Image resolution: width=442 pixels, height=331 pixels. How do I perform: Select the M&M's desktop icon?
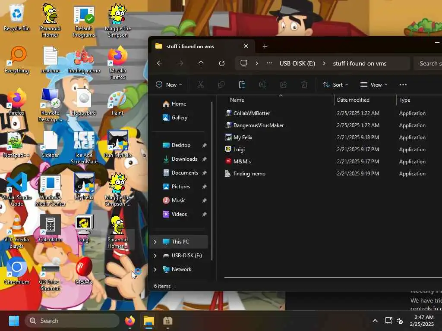84,271
